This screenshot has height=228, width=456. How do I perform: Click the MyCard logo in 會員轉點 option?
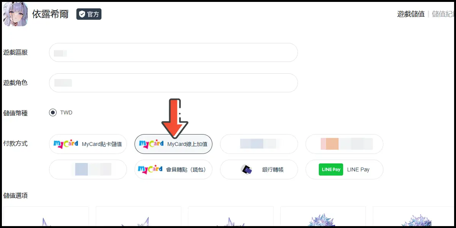[x=150, y=169]
